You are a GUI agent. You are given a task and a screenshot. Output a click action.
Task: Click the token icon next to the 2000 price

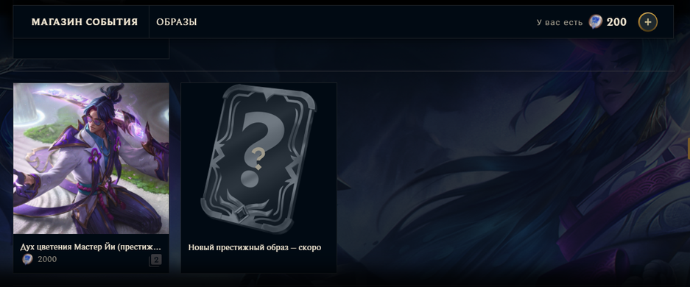[27, 259]
